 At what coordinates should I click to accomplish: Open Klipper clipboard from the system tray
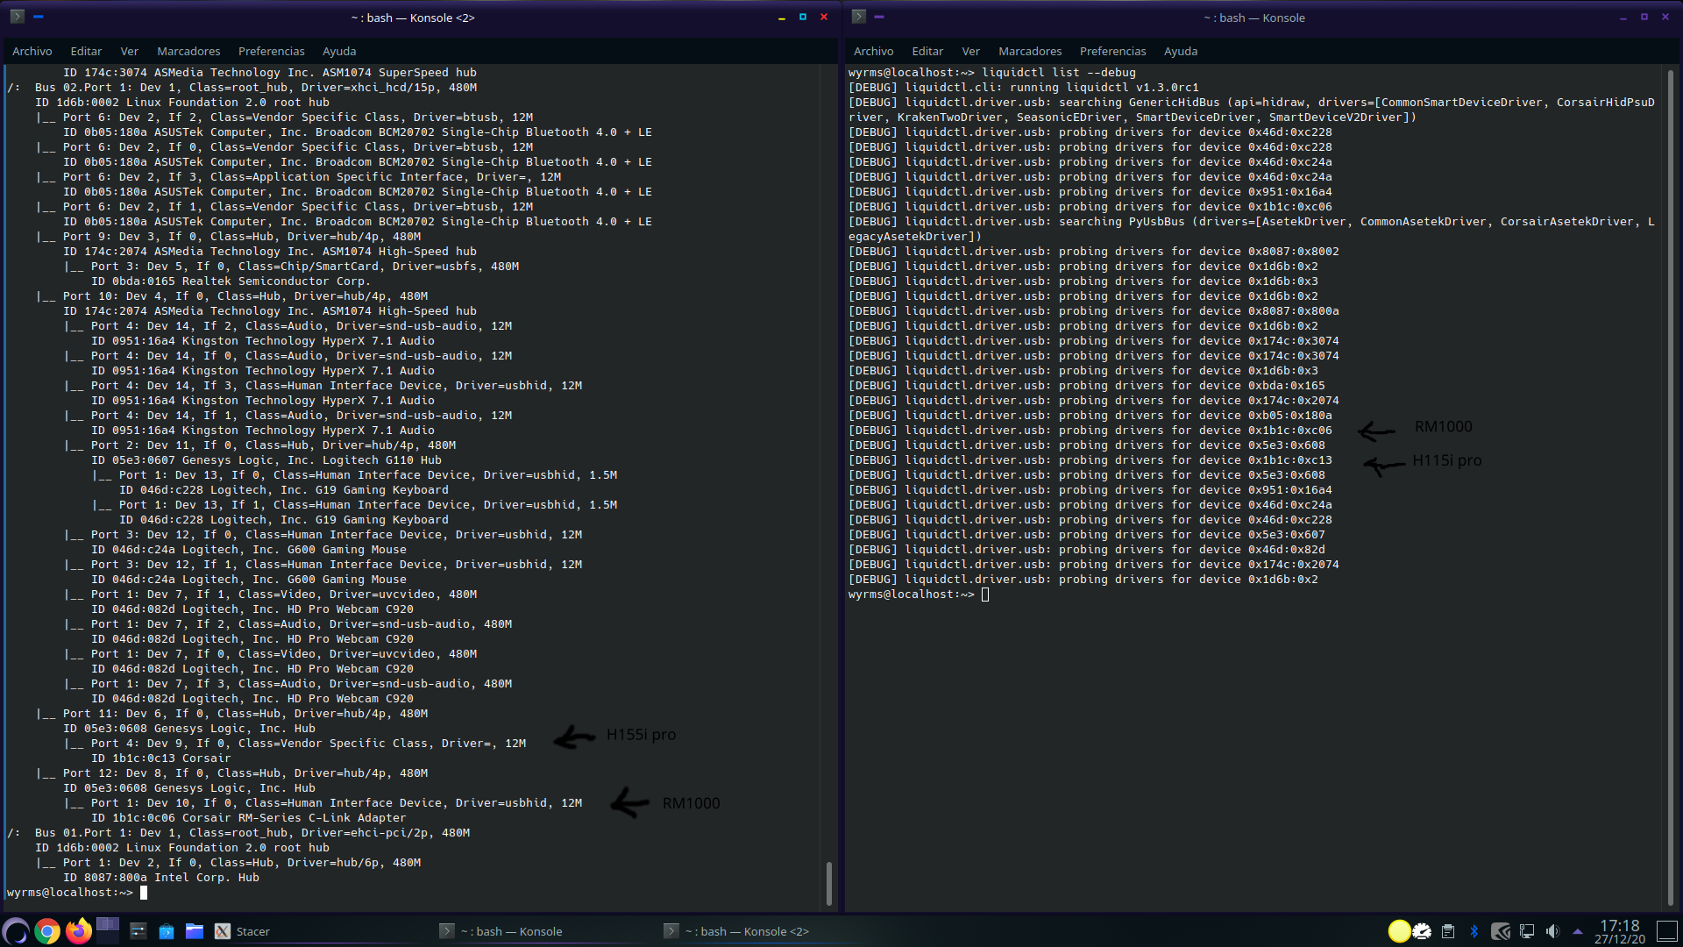1447,931
